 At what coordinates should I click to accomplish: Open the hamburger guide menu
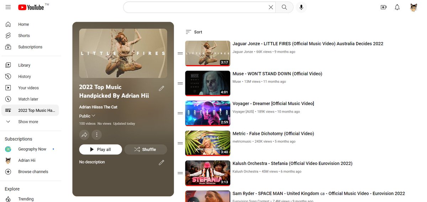(x=8, y=7)
